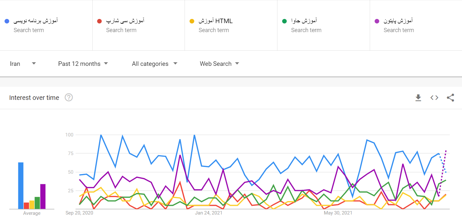Click the blue dot for first search term
Image resolution: width=462 pixels, height=219 pixels.
(7, 21)
